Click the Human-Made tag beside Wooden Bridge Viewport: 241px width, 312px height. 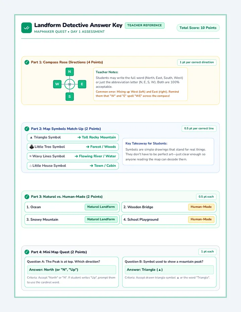[201, 207]
